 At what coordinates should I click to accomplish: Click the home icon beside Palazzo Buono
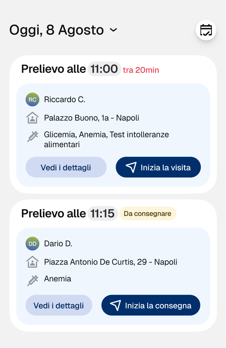[32, 118]
